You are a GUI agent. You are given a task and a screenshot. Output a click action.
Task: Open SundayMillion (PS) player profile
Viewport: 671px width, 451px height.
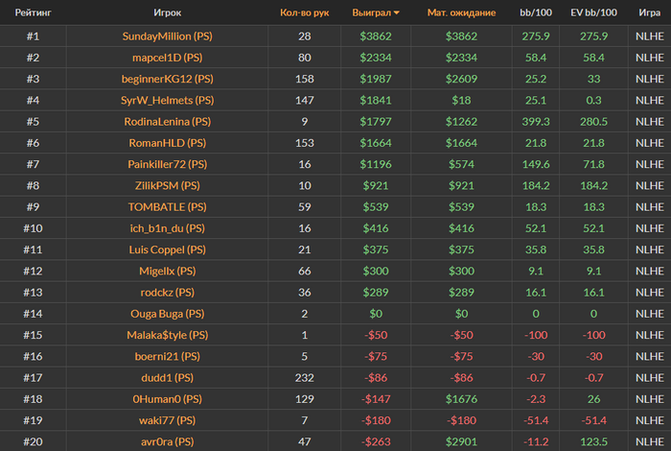coord(168,36)
